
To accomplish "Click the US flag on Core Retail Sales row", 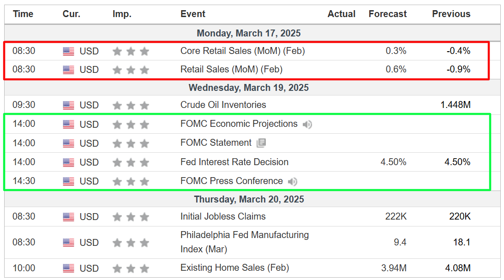I will coord(68,51).
